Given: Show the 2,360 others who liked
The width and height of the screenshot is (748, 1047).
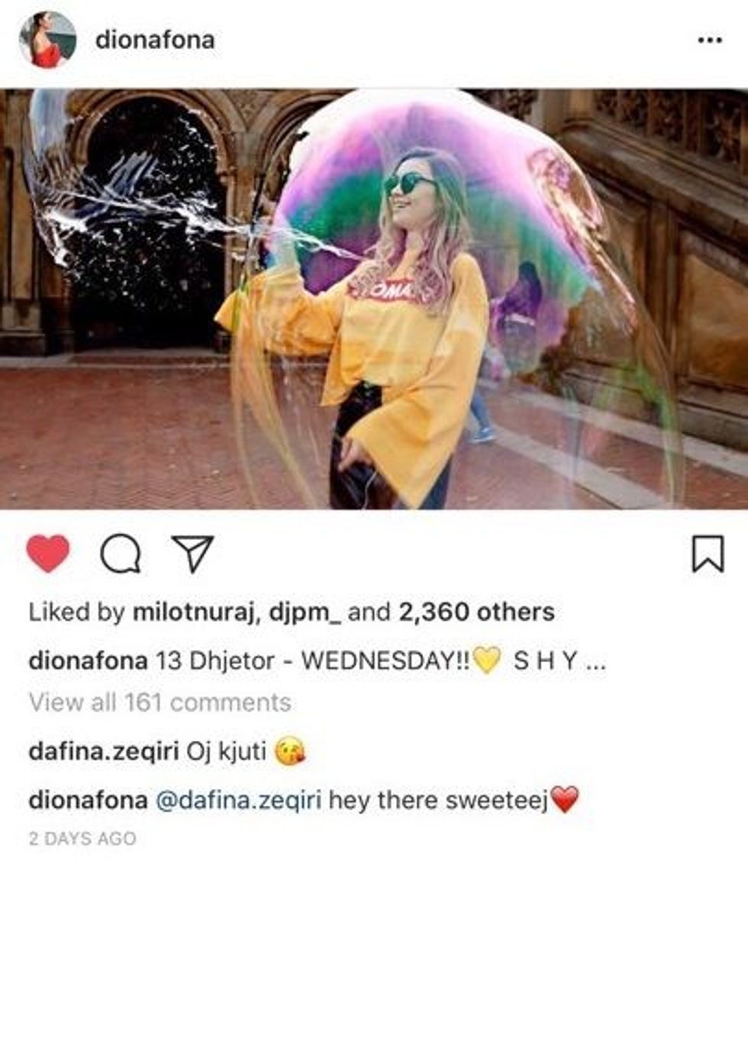Looking at the screenshot, I should tap(476, 612).
